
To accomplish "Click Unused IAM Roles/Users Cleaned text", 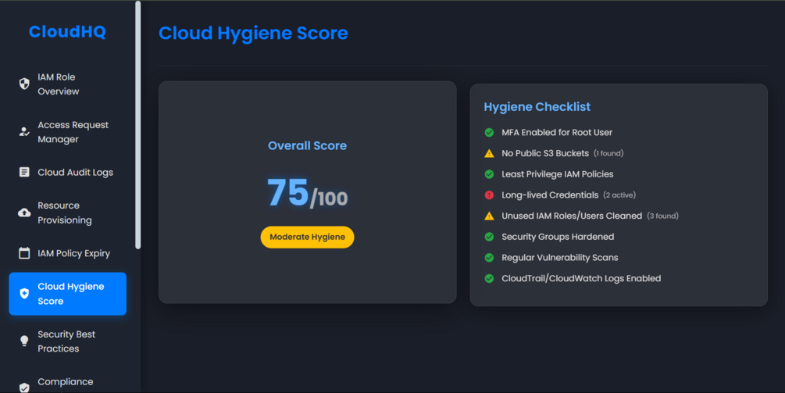I will [572, 216].
